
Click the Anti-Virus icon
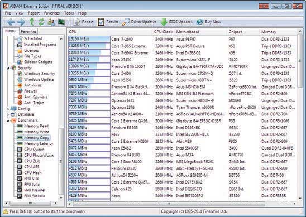(20, 85)
